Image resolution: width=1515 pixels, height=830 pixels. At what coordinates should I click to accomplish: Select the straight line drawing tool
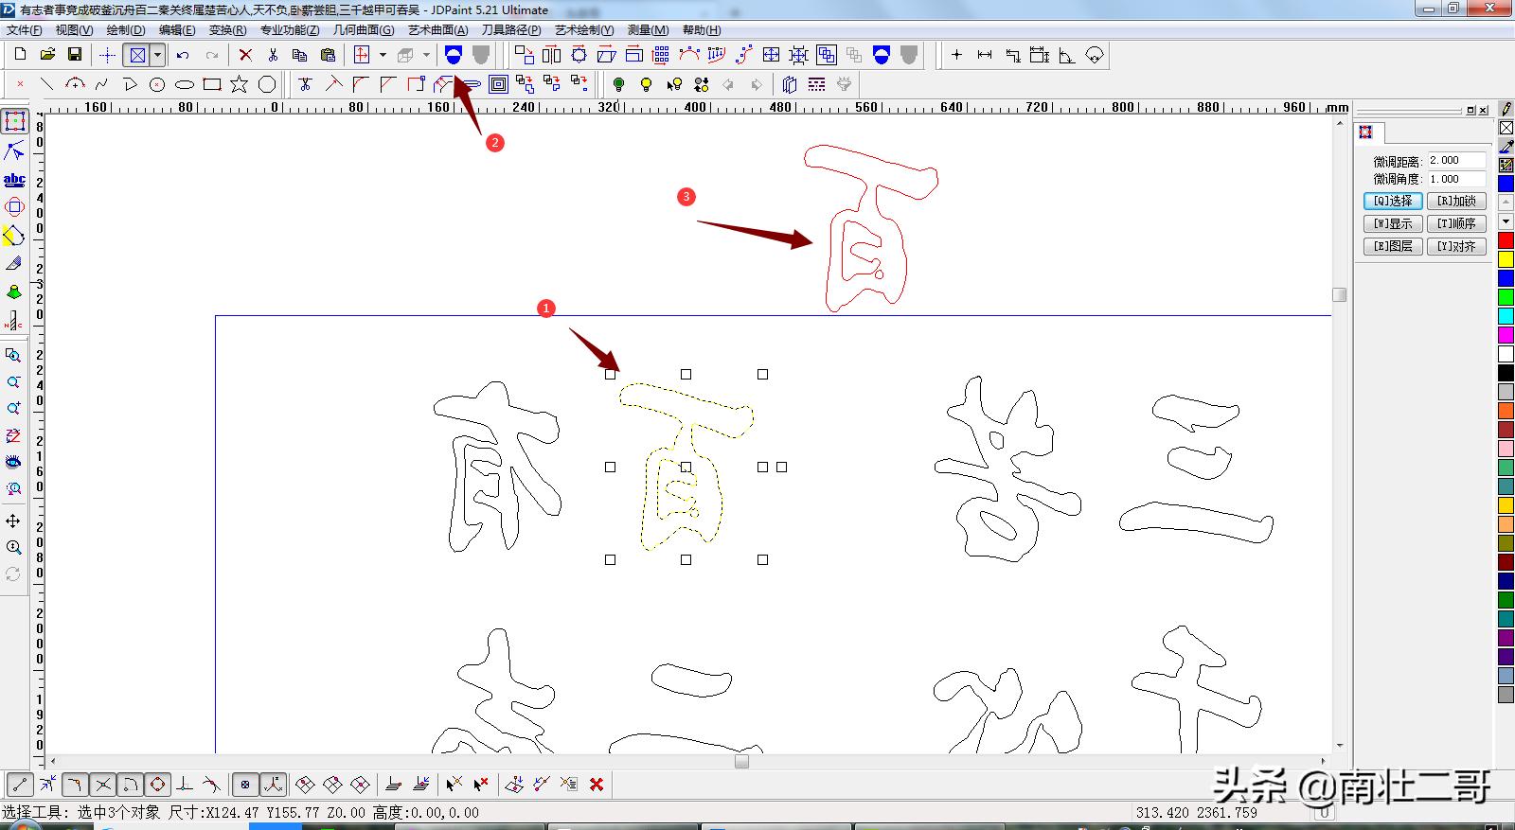(x=46, y=84)
